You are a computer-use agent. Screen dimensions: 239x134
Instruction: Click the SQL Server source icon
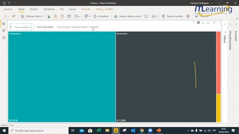pyautogui.click(x=62, y=16)
